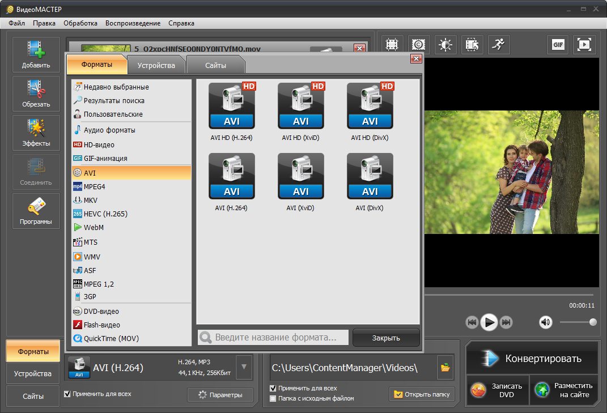Click the Параметры button
Image resolution: width=607 pixels, height=413 pixels.
click(x=220, y=395)
